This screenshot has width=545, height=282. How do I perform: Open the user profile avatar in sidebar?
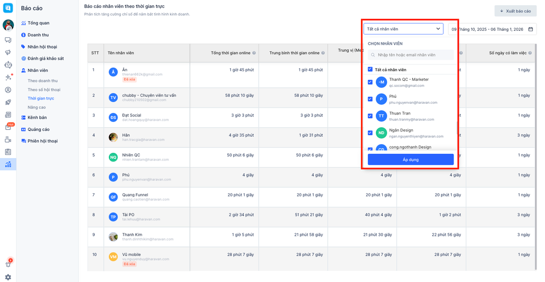click(8, 25)
